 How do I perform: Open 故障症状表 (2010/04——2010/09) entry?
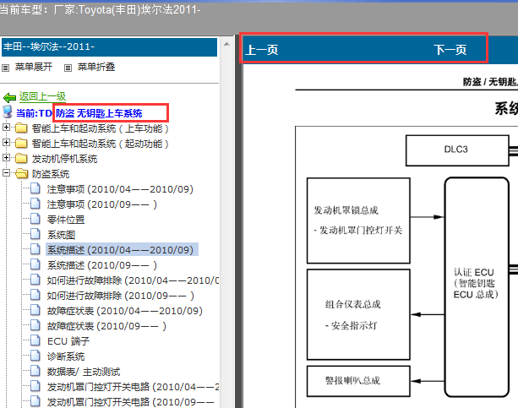click(x=124, y=311)
